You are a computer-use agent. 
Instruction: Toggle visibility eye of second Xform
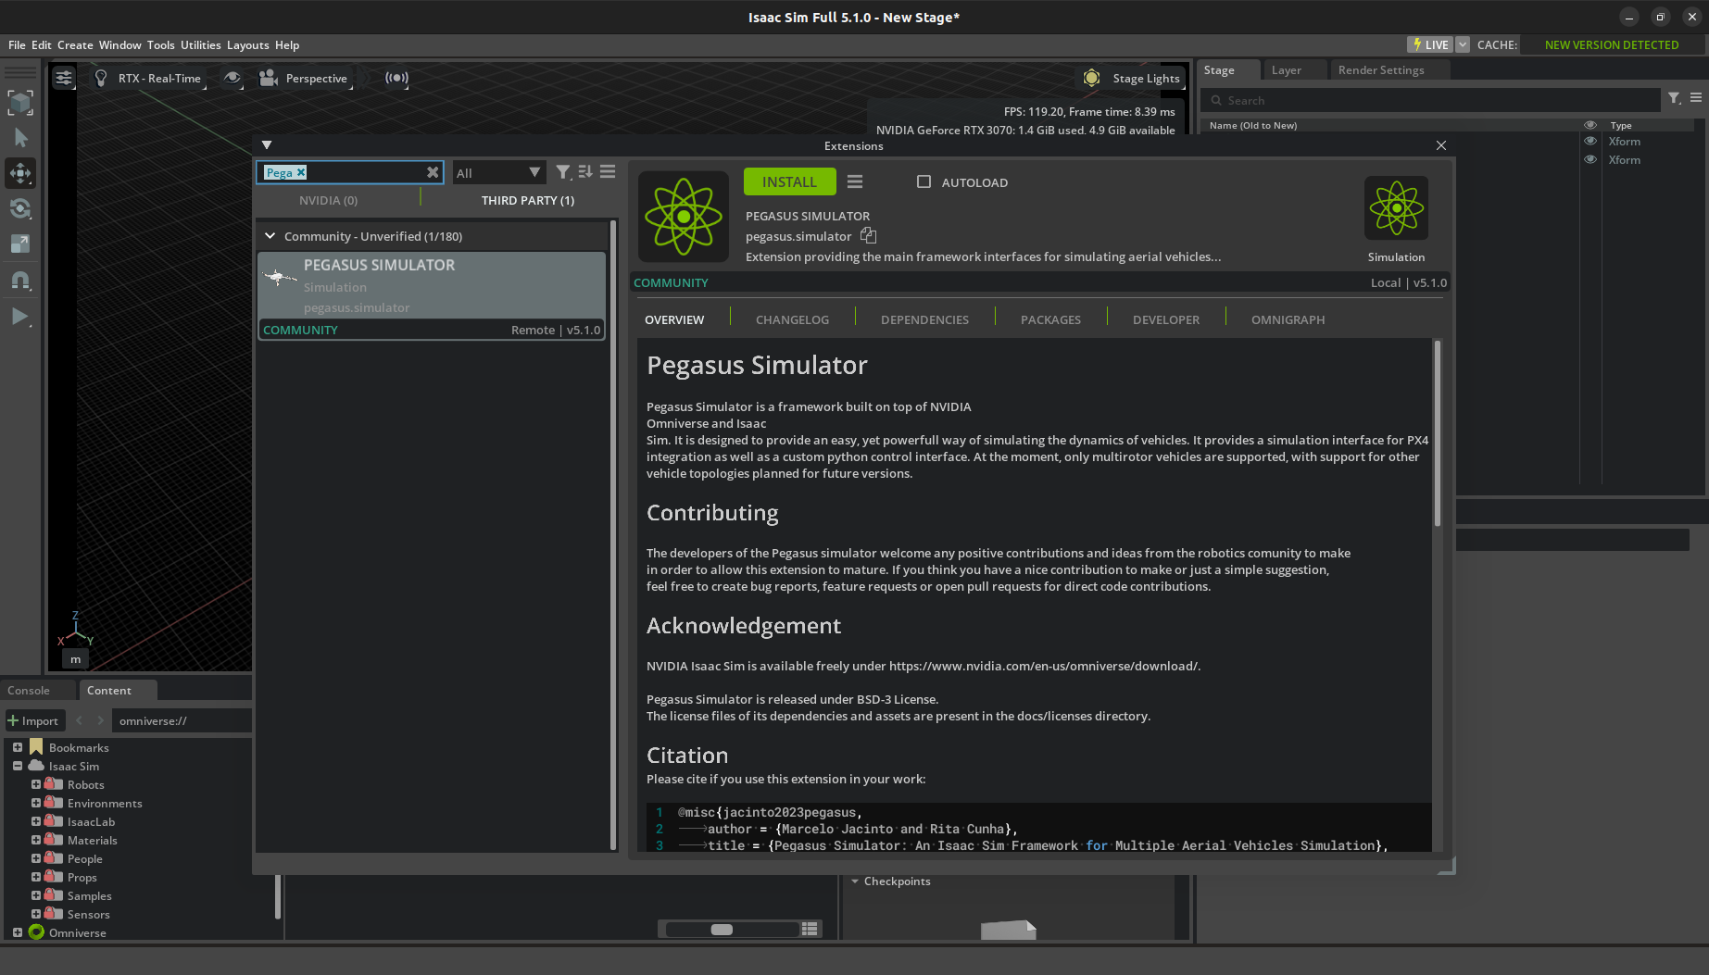point(1590,160)
